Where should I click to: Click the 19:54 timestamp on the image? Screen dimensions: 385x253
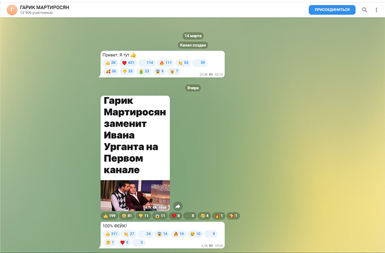click(x=163, y=208)
